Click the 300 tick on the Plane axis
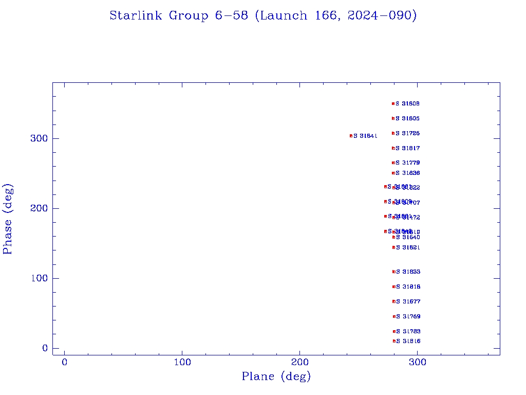The height and width of the screenshot is (395, 526). click(417, 362)
